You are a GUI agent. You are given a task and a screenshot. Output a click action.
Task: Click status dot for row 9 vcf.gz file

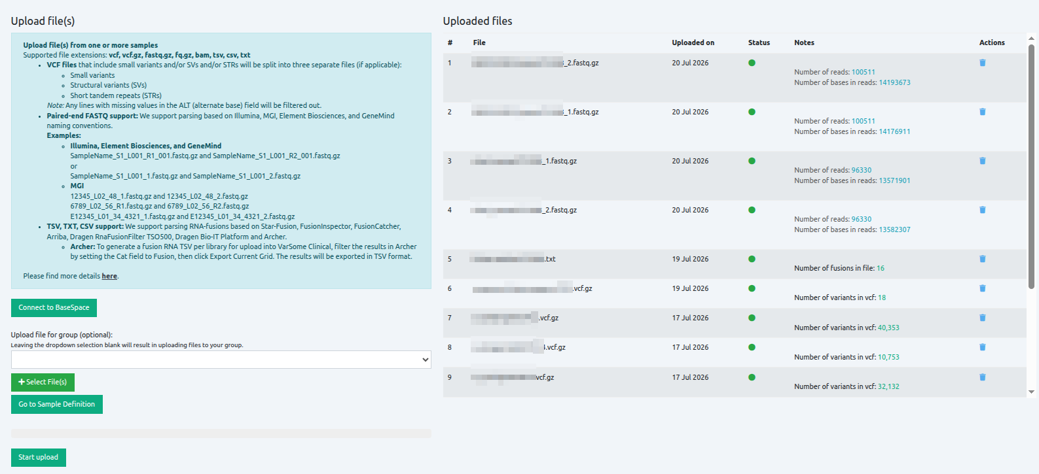click(x=752, y=377)
